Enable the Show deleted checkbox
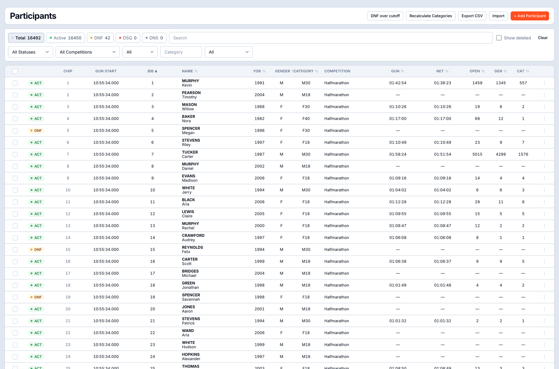The image size is (559, 369). coord(499,38)
